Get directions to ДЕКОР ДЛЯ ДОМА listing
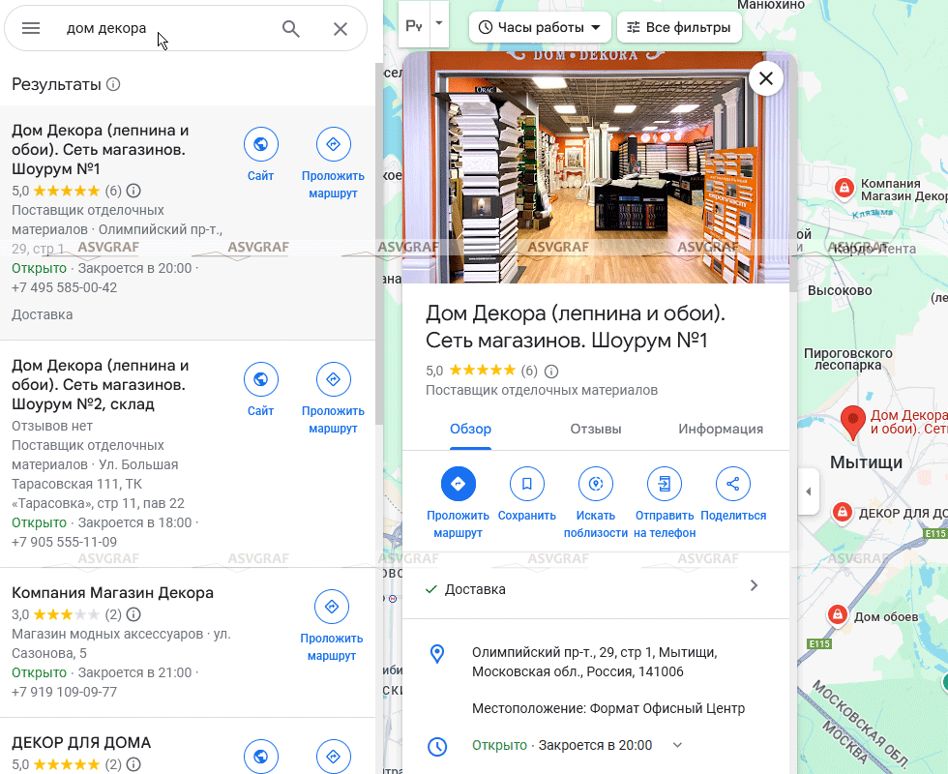This screenshot has height=774, width=948. [x=333, y=757]
